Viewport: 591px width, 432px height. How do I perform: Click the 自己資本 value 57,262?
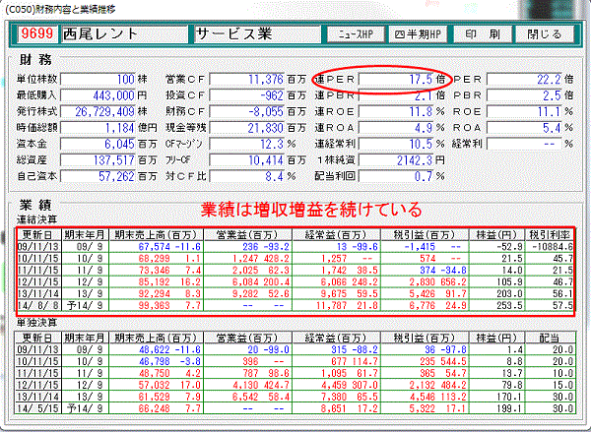98,176
